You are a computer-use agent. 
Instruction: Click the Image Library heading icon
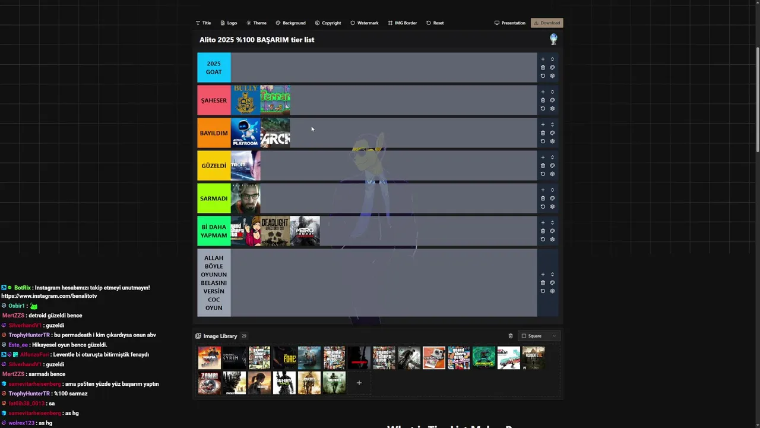pyautogui.click(x=198, y=336)
